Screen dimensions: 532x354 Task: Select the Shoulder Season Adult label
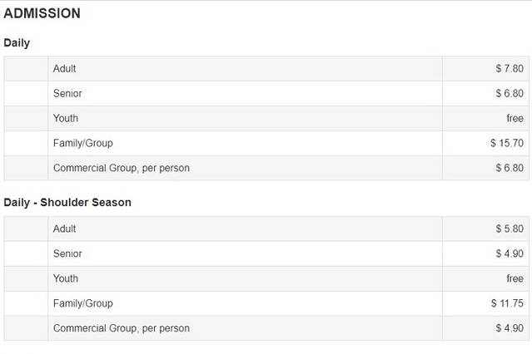point(65,229)
